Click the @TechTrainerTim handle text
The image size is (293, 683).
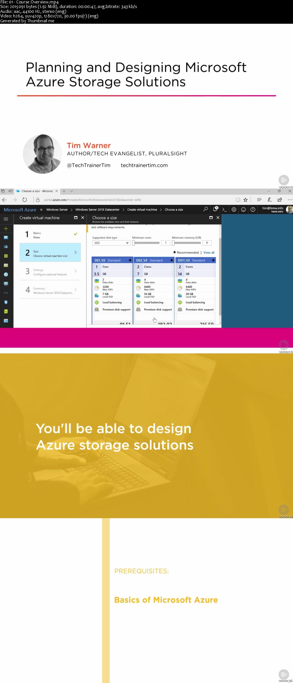click(x=88, y=165)
